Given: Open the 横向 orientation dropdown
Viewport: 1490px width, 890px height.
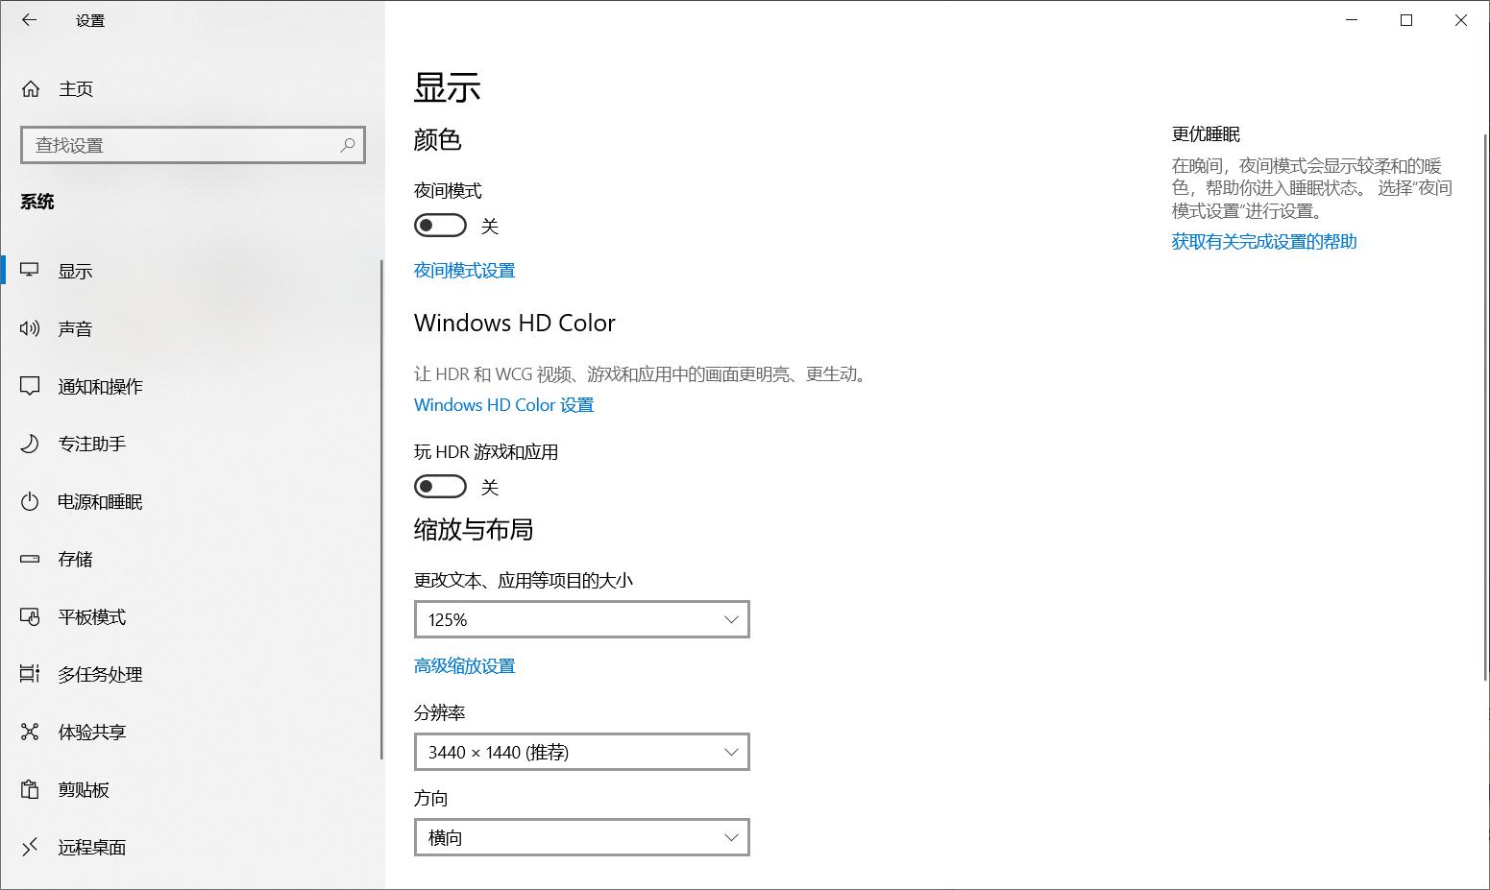Looking at the screenshot, I should [581, 837].
